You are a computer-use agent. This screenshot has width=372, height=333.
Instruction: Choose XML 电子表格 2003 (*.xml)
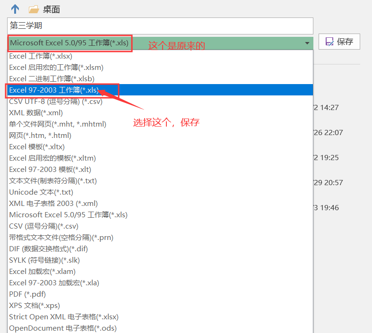tap(160, 204)
